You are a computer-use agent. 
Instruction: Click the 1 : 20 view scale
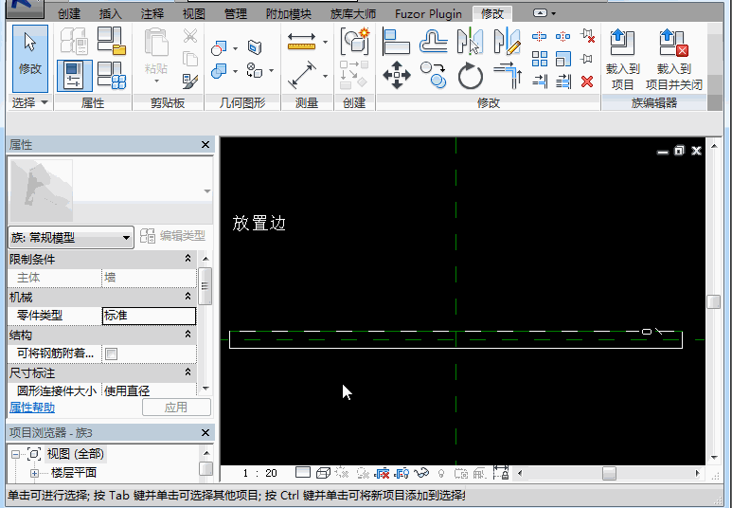click(x=259, y=473)
